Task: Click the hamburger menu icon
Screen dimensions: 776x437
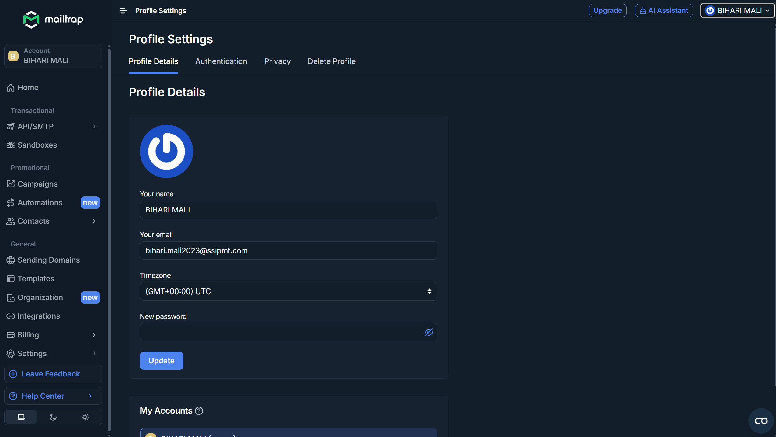Action: (123, 11)
